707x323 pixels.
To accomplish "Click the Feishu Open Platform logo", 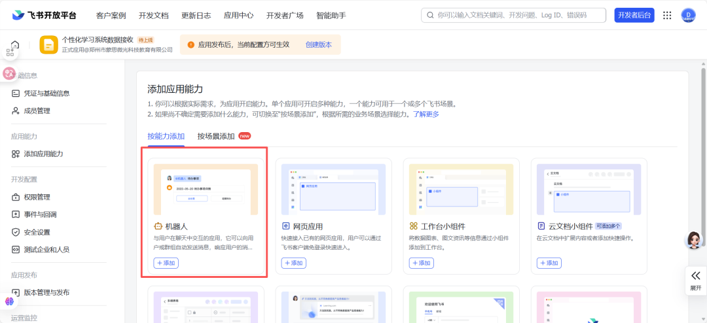I will [x=45, y=15].
